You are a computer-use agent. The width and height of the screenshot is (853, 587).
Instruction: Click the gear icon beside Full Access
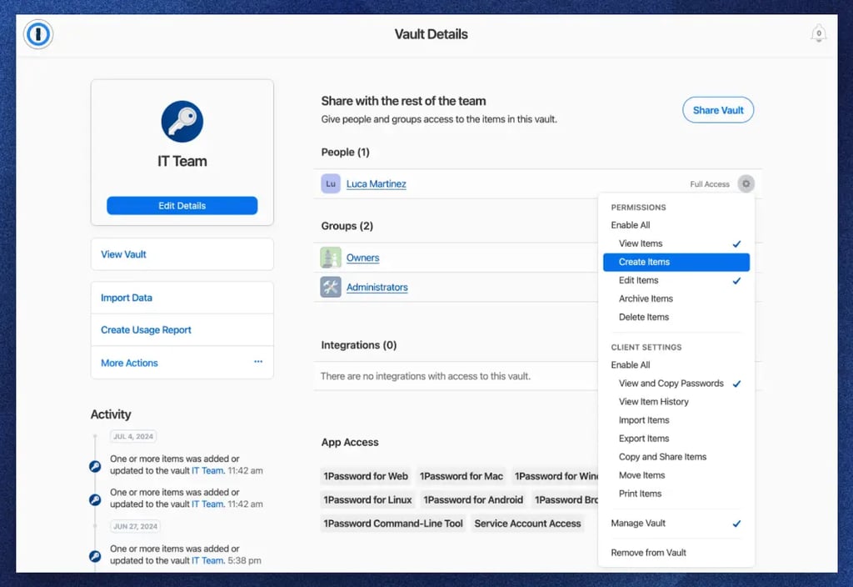(746, 183)
